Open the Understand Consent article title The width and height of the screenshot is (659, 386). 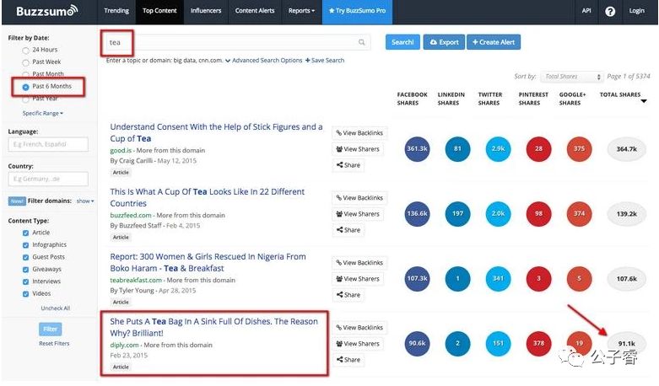(216, 132)
